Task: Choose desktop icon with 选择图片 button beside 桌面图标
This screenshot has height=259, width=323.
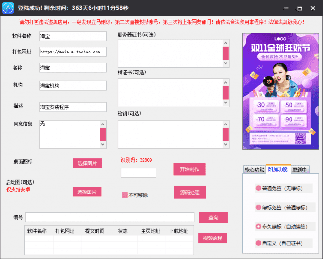Action: [87, 163]
